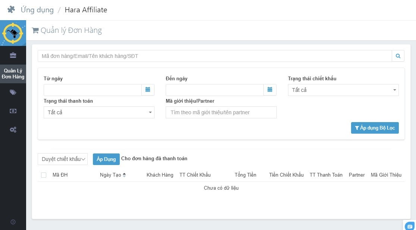Click the magnifier search button
416x230 pixels.
coord(398,56)
